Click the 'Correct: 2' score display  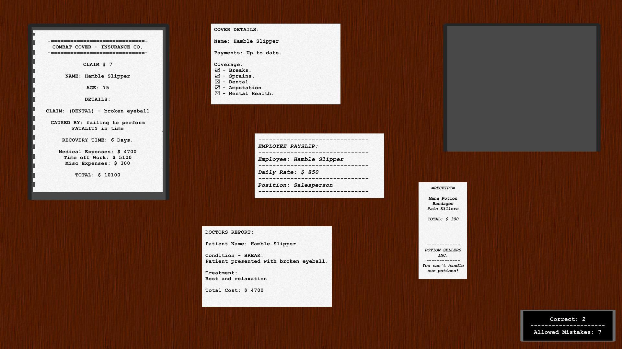tap(568, 319)
